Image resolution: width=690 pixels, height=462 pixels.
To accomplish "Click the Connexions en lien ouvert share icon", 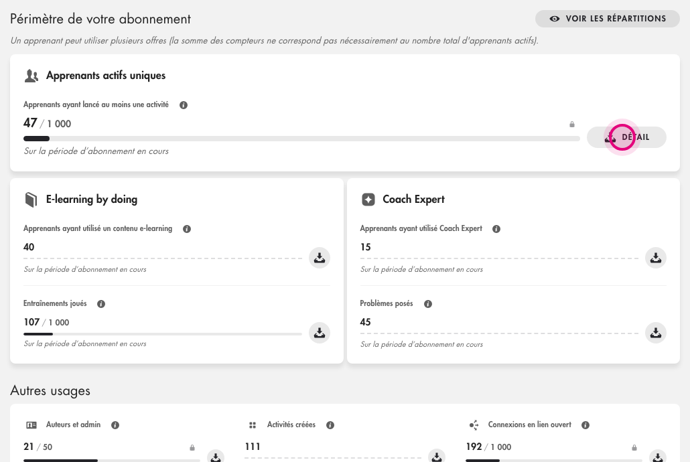I will coord(474,425).
